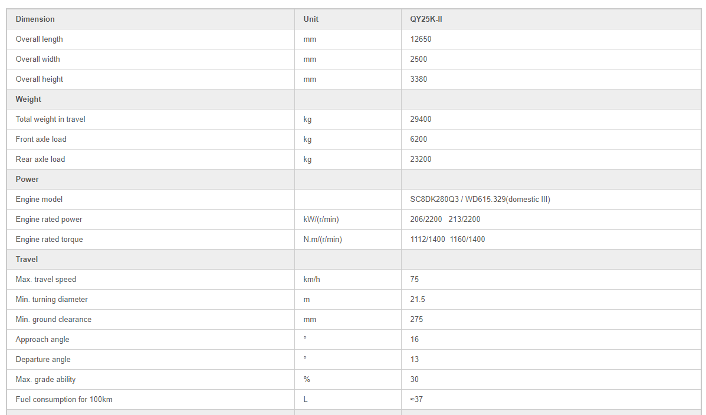Select the Min. turning diameter value 21.5
This screenshot has height=415, width=706.
418,299
